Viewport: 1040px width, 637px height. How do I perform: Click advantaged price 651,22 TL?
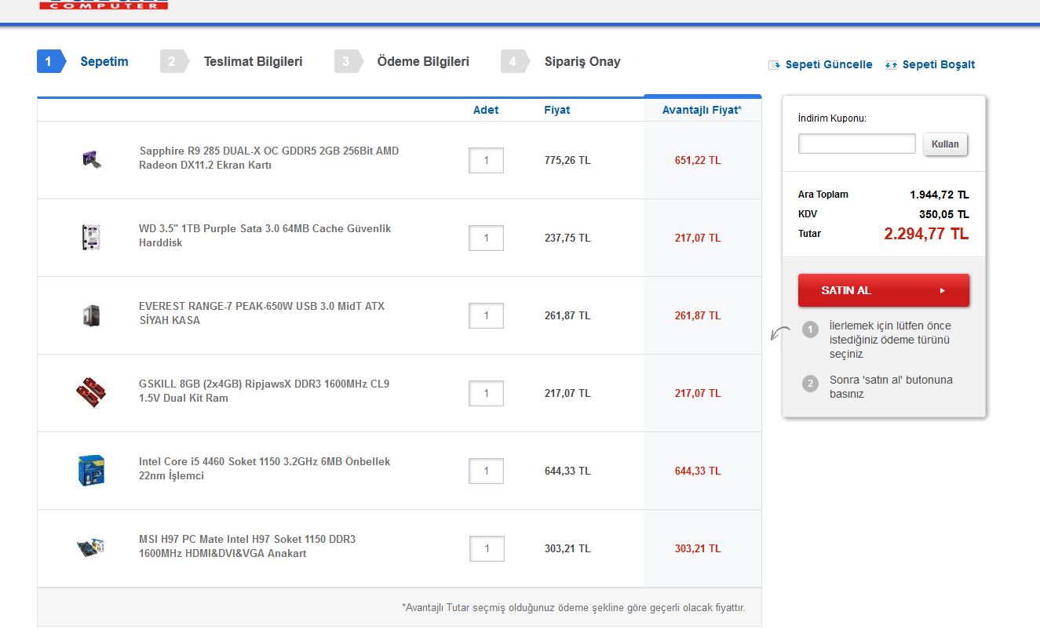click(698, 160)
